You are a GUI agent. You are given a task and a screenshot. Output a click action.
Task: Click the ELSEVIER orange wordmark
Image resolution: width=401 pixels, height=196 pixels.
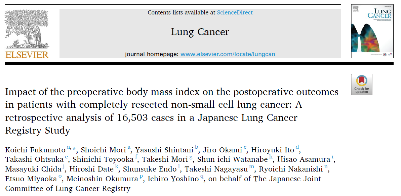point(27,55)
